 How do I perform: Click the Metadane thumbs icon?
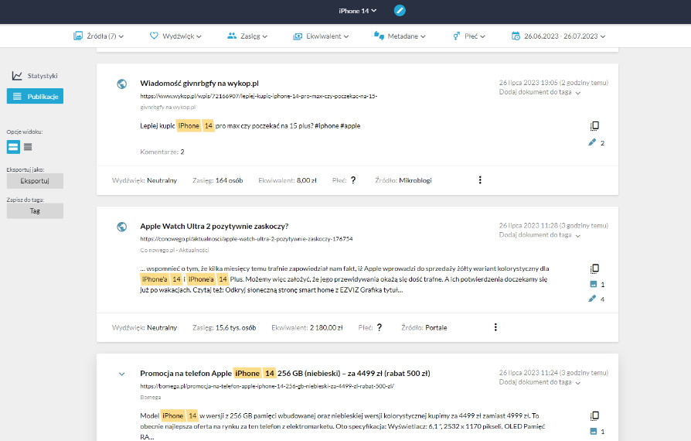pyautogui.click(x=379, y=36)
